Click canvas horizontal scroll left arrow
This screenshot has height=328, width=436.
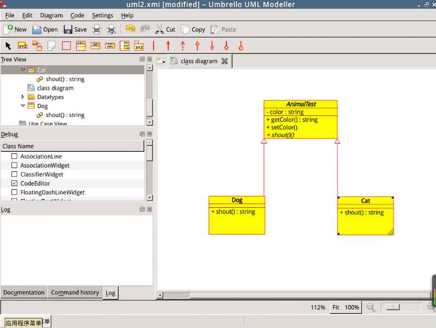coord(160,295)
